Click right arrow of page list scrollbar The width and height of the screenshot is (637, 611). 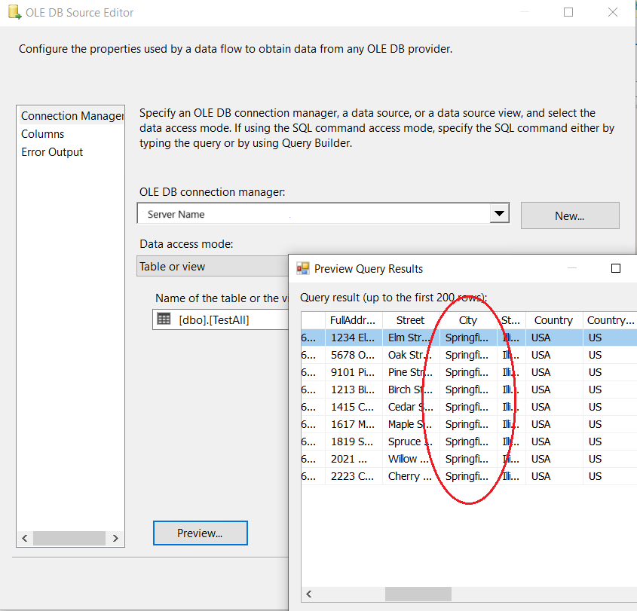click(x=115, y=539)
